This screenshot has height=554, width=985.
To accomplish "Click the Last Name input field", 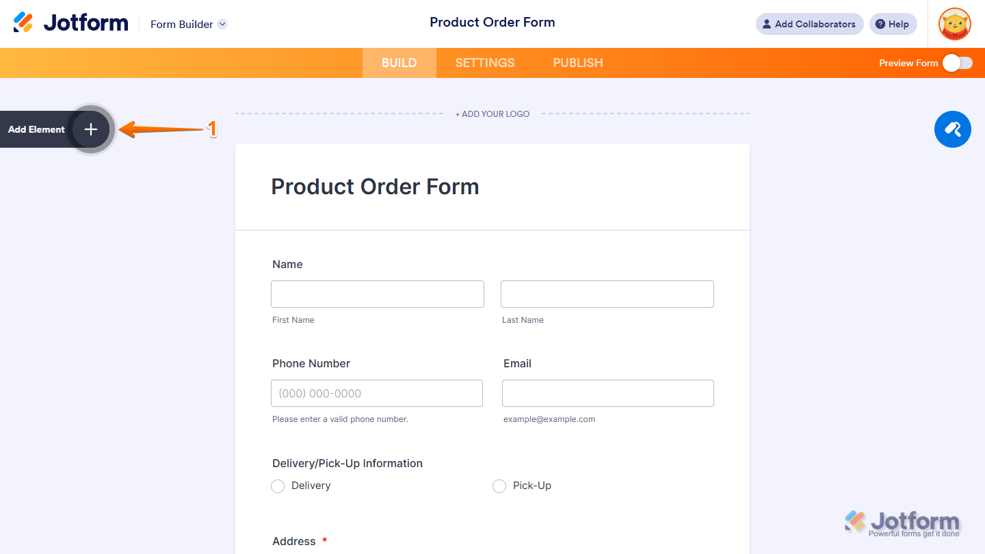I will tap(607, 294).
